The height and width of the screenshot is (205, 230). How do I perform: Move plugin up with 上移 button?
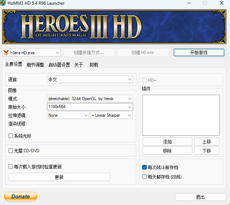(207, 142)
